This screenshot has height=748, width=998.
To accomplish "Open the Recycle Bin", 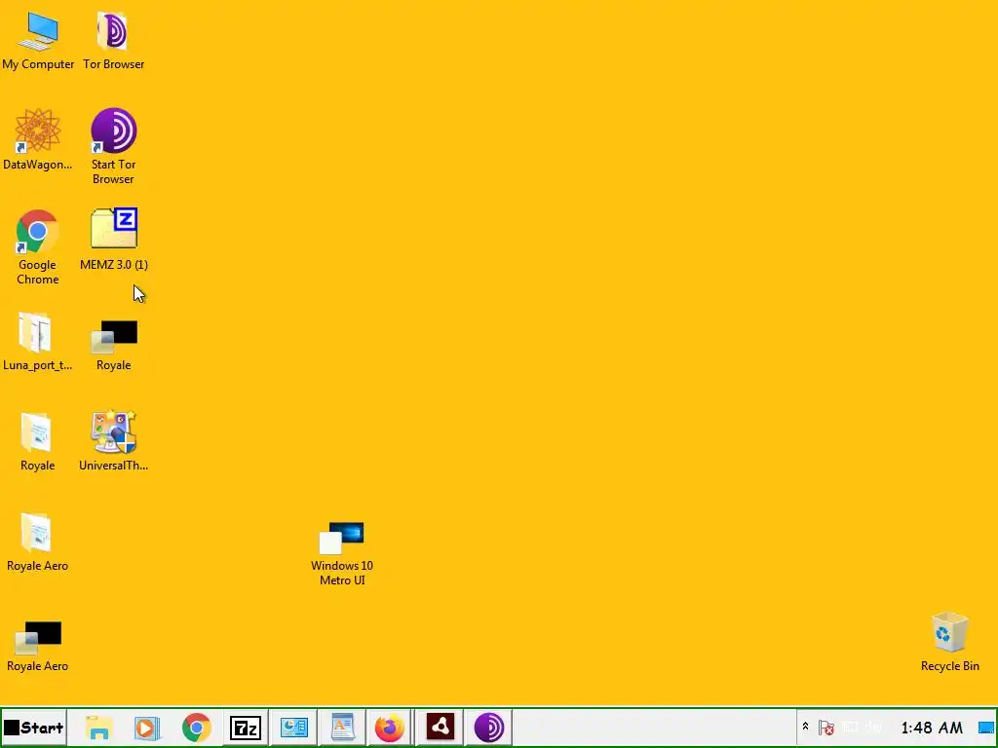I will (949, 641).
